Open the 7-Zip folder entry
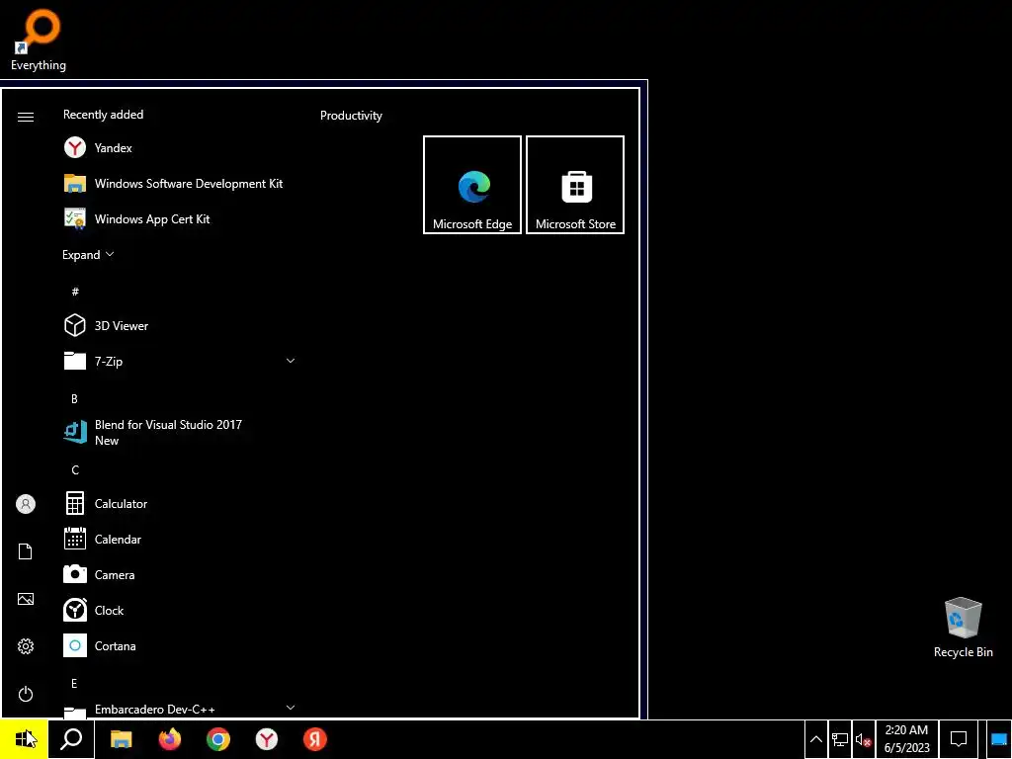The width and height of the screenshot is (1012, 759). (180, 362)
